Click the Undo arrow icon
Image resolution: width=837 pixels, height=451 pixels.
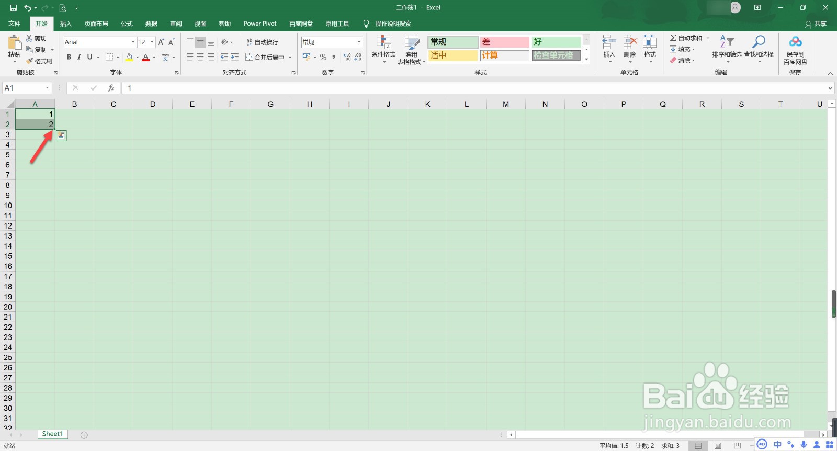click(x=27, y=8)
